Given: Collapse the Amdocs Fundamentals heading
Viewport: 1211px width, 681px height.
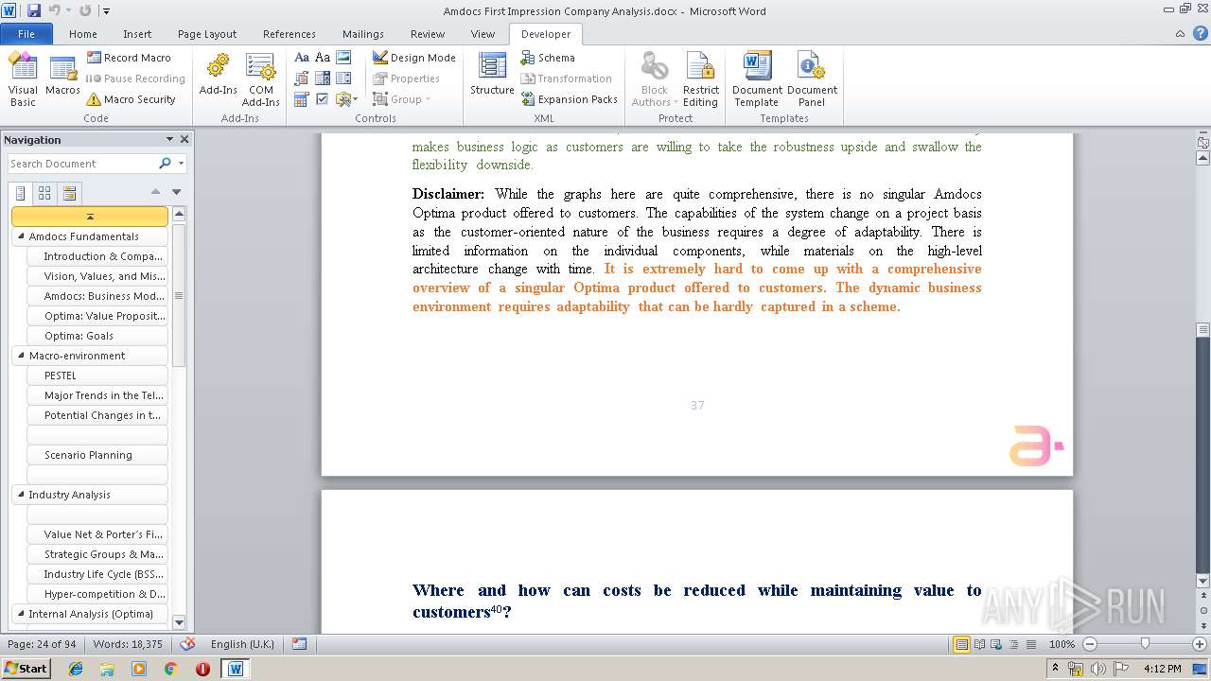Looking at the screenshot, I should pos(21,236).
